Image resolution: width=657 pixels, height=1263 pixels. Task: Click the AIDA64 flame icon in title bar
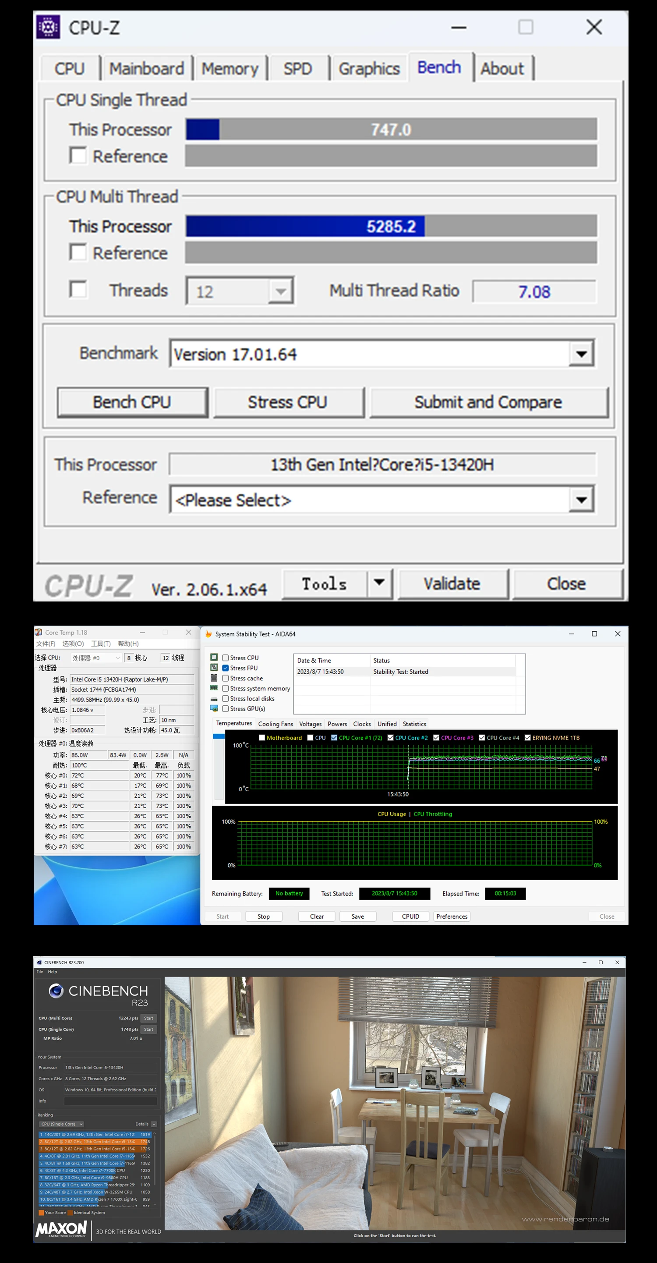tap(208, 634)
